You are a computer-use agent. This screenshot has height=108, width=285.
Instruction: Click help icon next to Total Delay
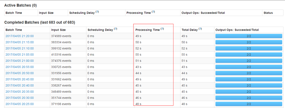(x=200, y=29)
